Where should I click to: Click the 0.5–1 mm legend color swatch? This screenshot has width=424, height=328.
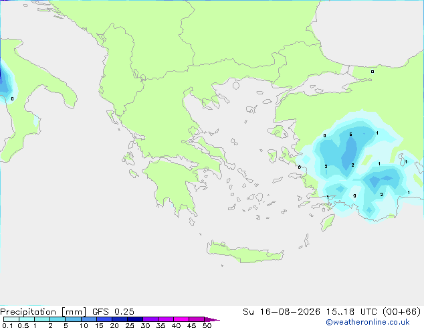point(27,319)
